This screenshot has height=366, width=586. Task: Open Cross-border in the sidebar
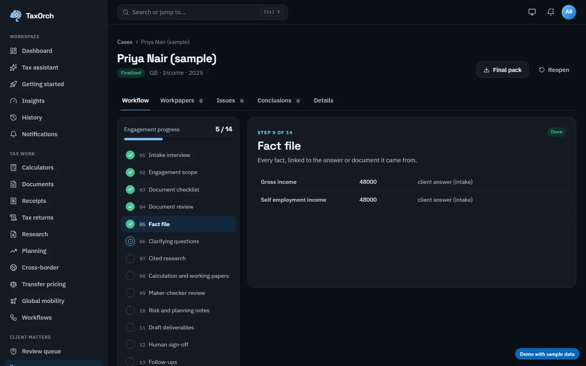pyautogui.click(x=53, y=268)
